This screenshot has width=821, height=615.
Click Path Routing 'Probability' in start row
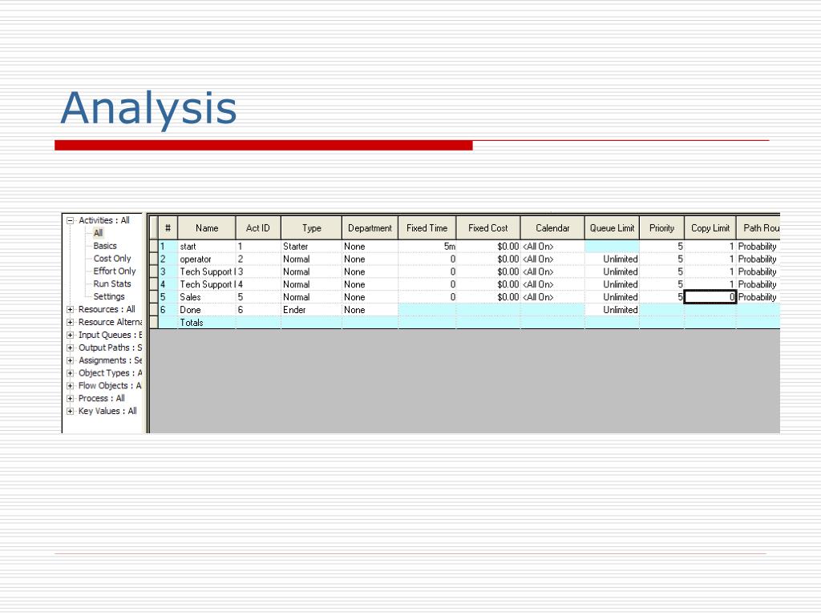coord(758,247)
